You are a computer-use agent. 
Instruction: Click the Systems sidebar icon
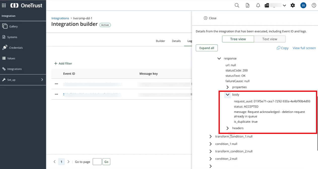(4, 37)
